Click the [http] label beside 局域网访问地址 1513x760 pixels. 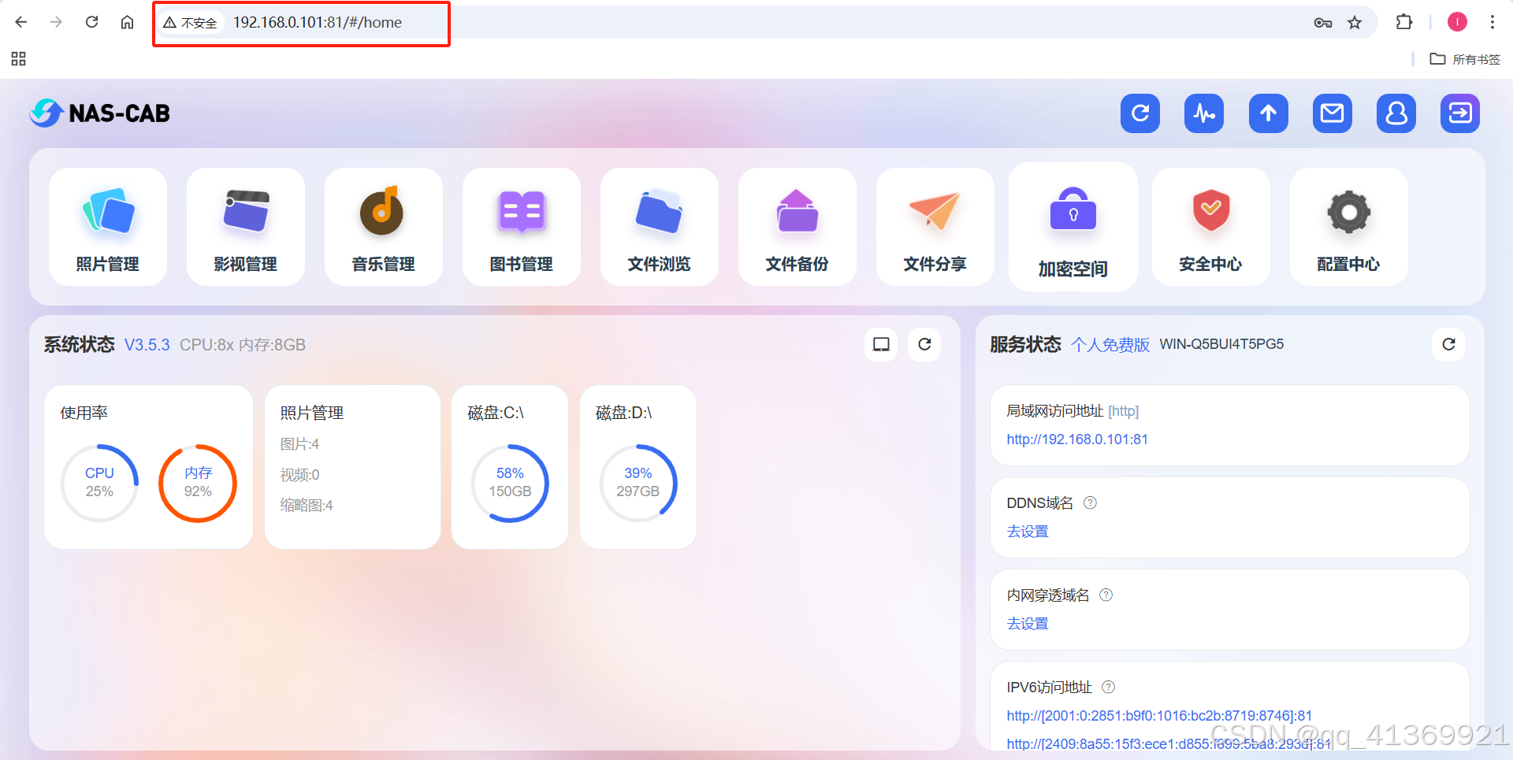1124,411
